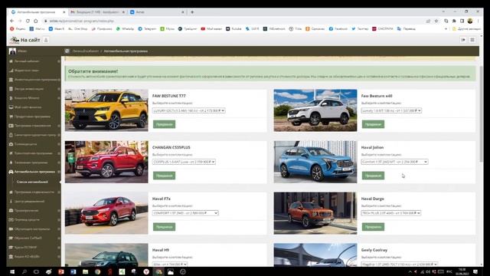Image resolution: width=490 pixels, height=276 pixels.
Task: Open the Haval F7x configuration dropdown
Action: 185,213
